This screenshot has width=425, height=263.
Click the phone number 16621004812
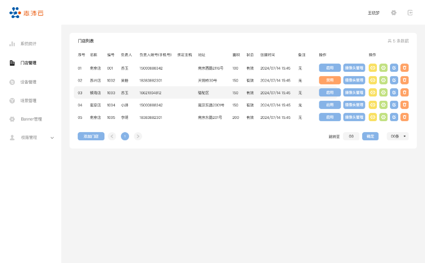[x=150, y=93]
